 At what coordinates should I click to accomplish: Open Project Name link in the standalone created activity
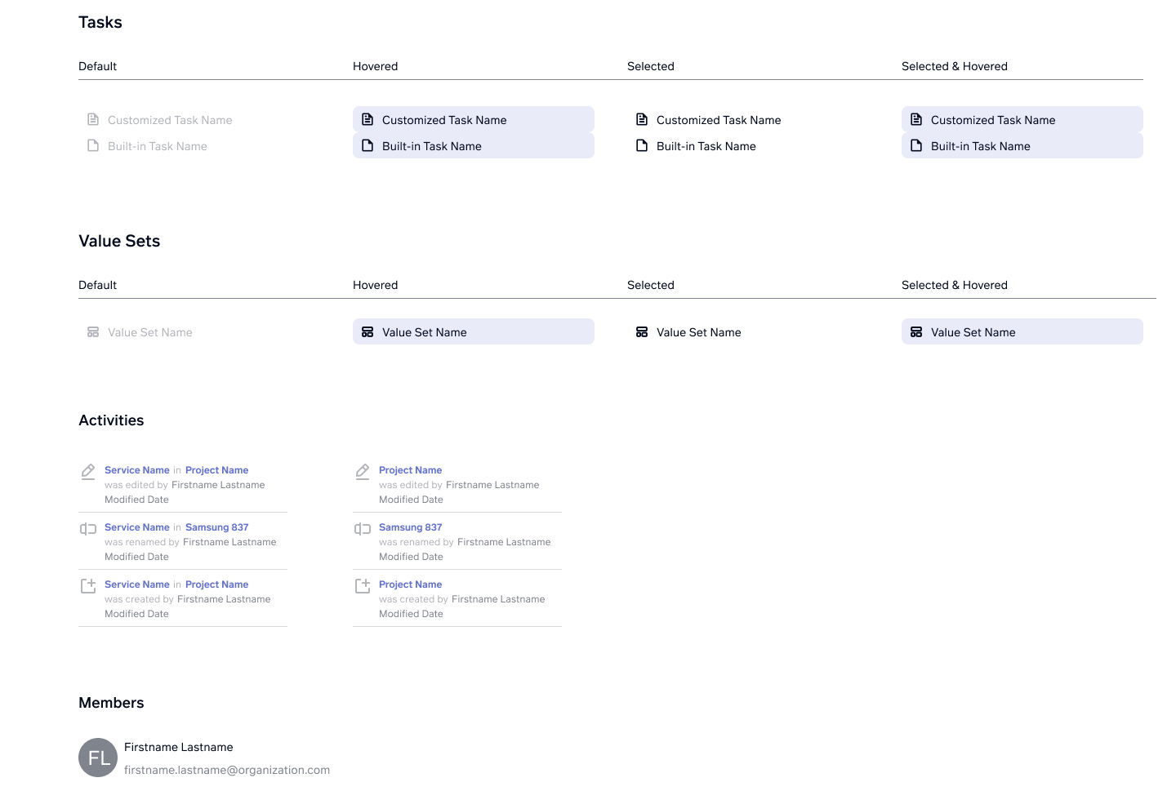point(411,584)
